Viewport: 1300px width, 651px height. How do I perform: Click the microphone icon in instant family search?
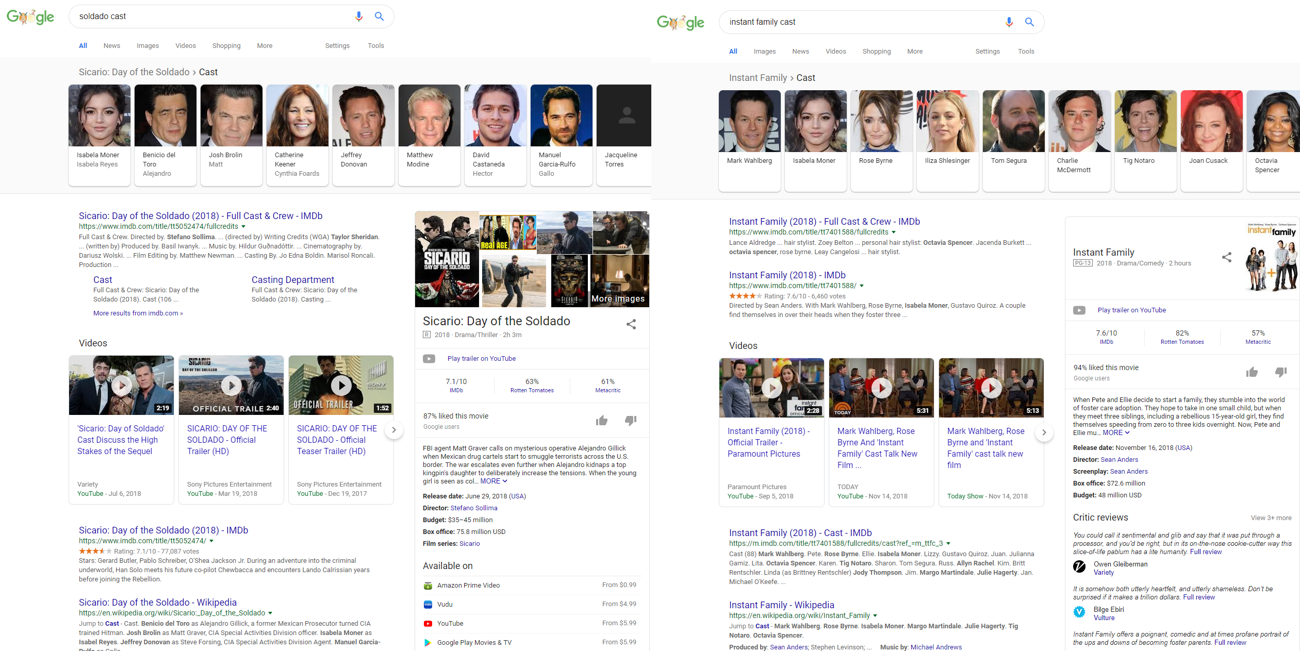coord(1009,22)
